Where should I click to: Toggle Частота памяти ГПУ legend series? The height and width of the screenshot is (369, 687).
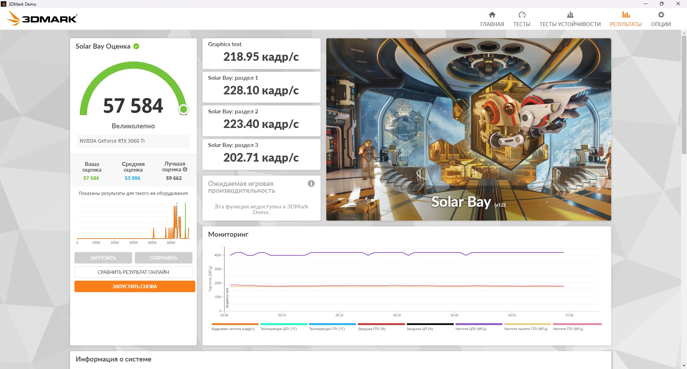click(527, 327)
